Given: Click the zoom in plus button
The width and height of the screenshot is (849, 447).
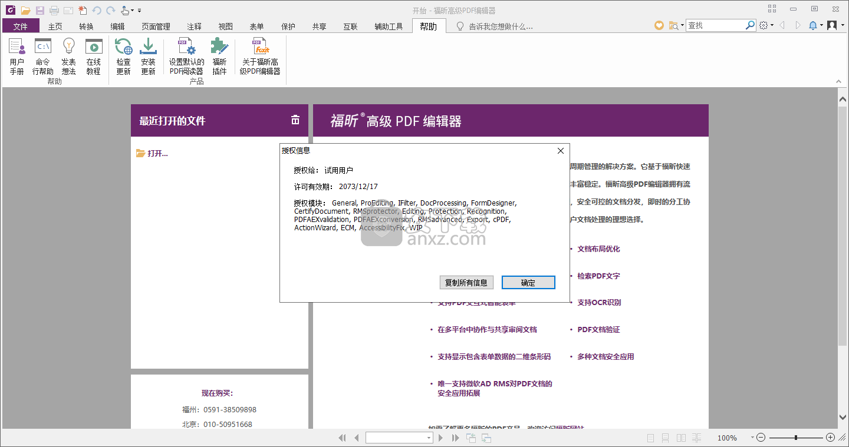Looking at the screenshot, I should (831, 438).
